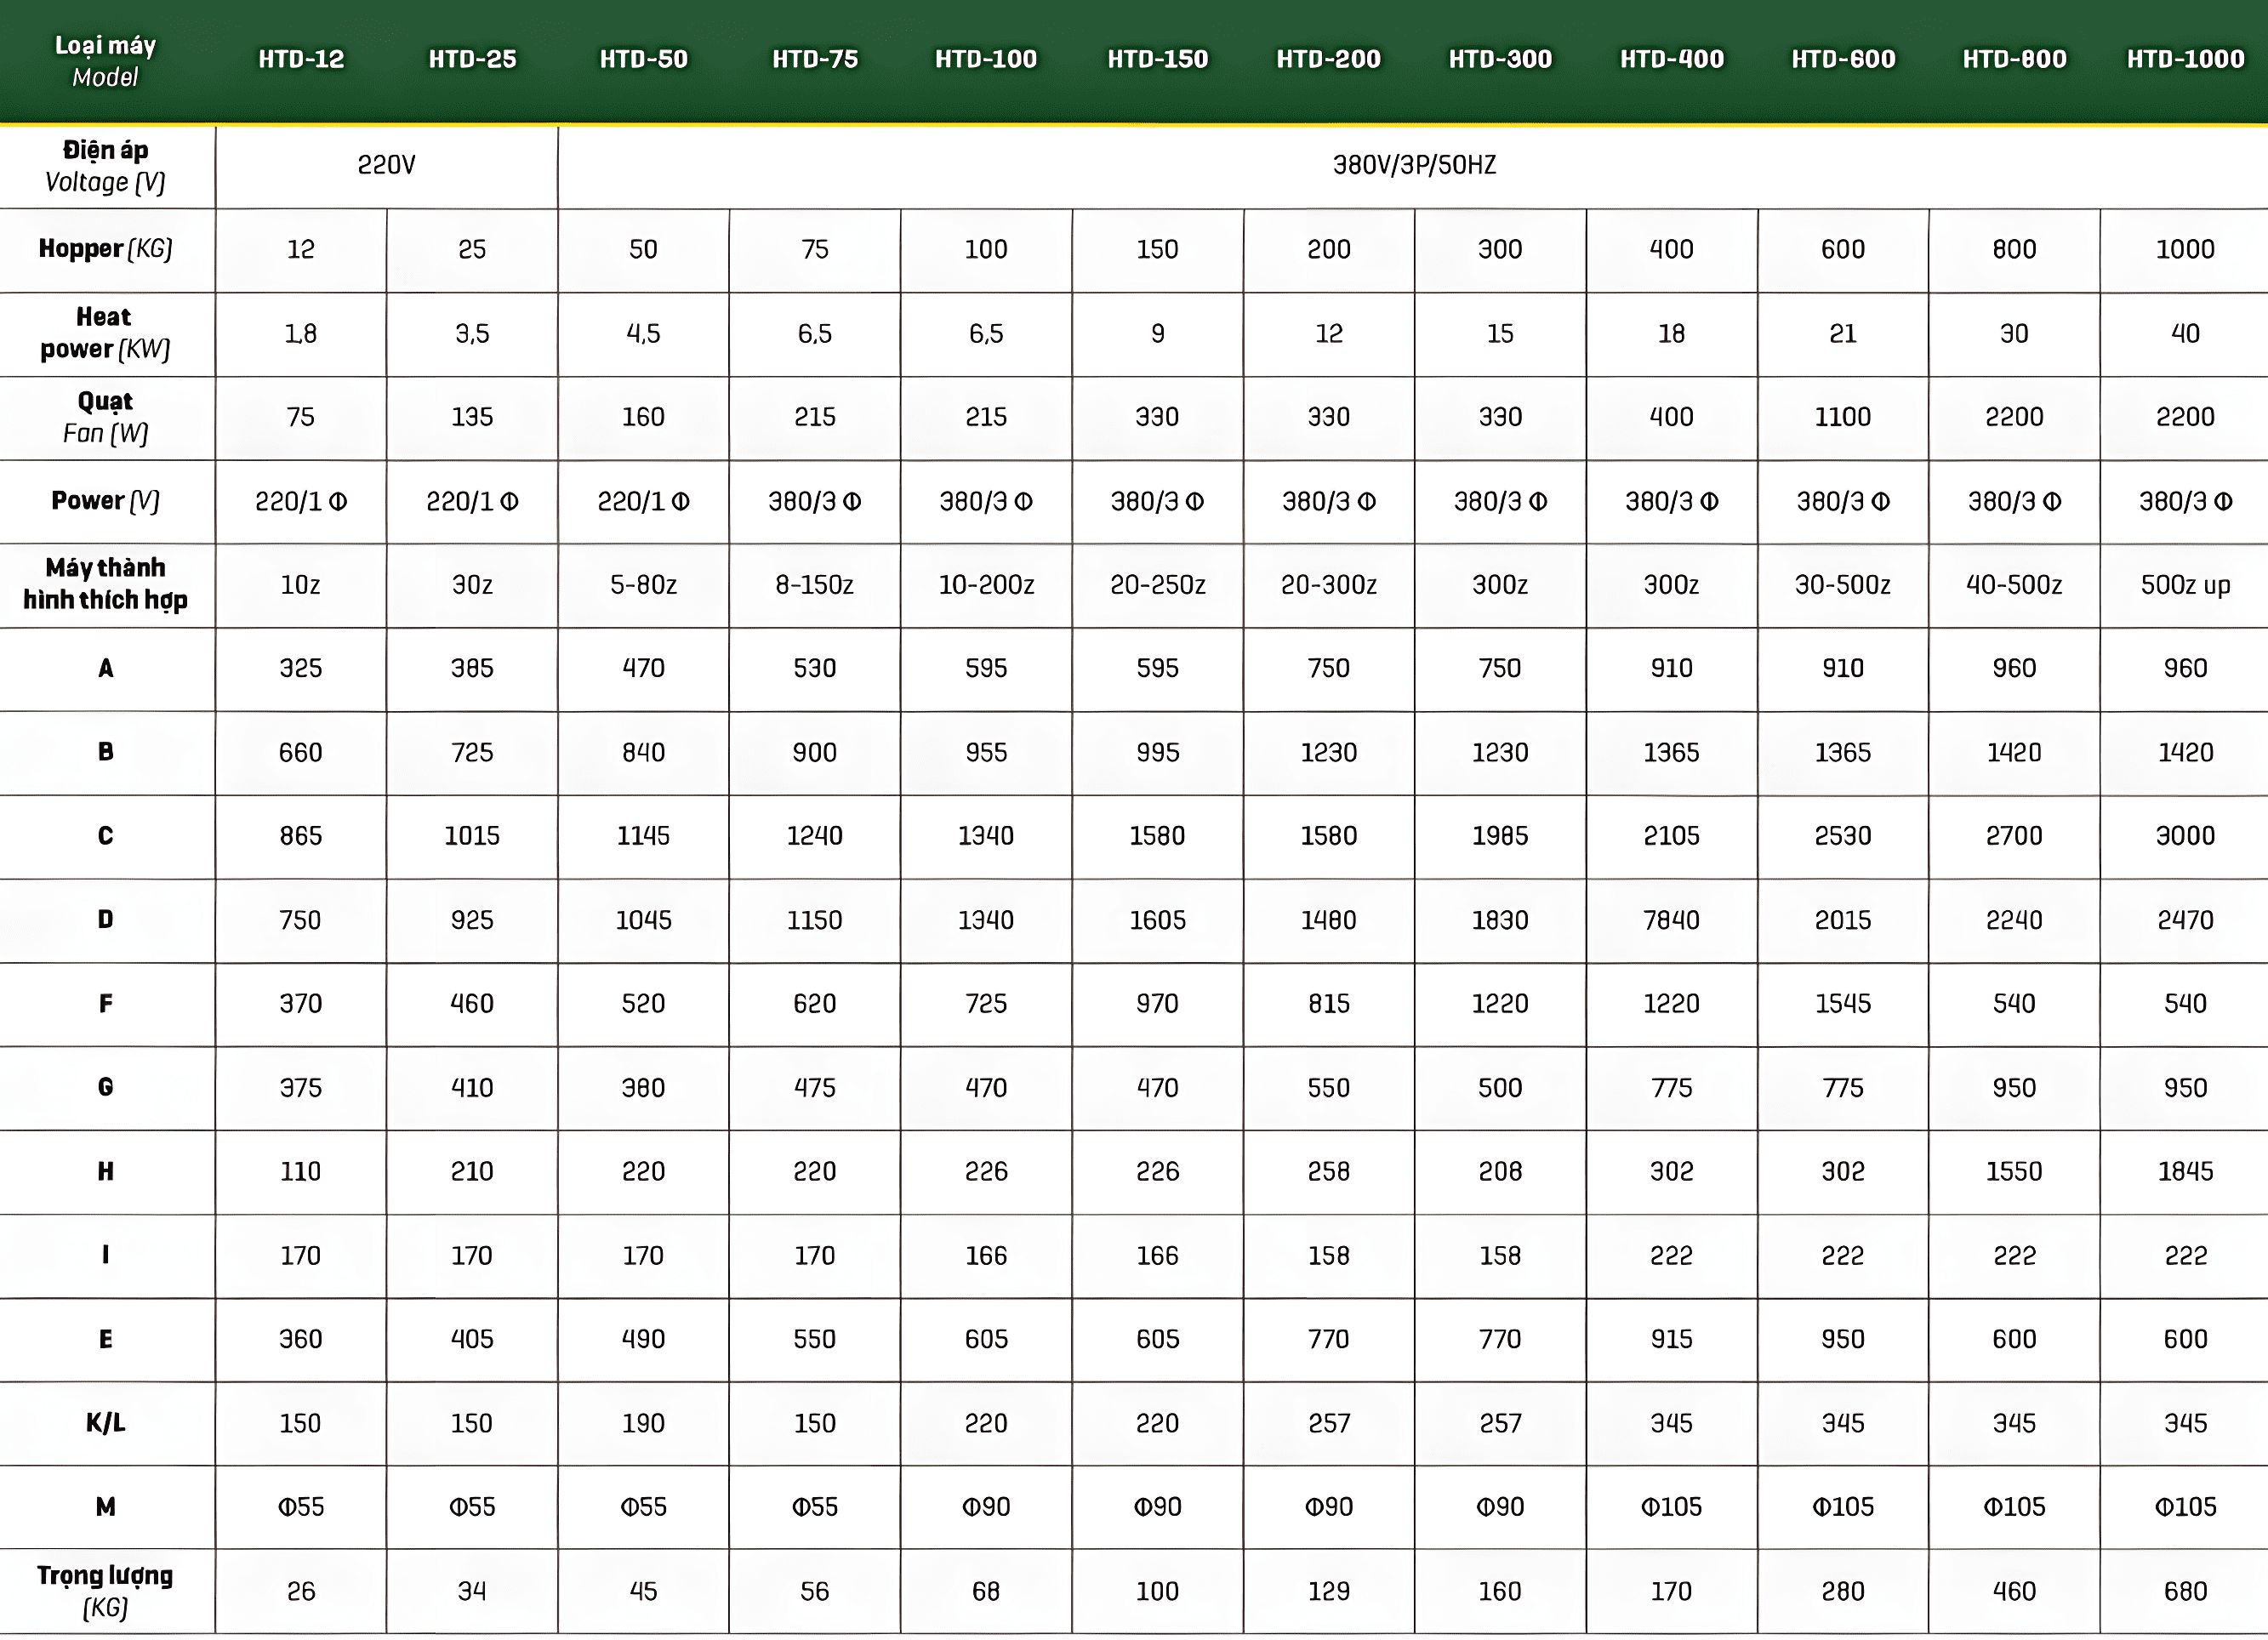Select the D row value 2470
This screenshot has width=2268, height=1640.
click(x=2185, y=920)
